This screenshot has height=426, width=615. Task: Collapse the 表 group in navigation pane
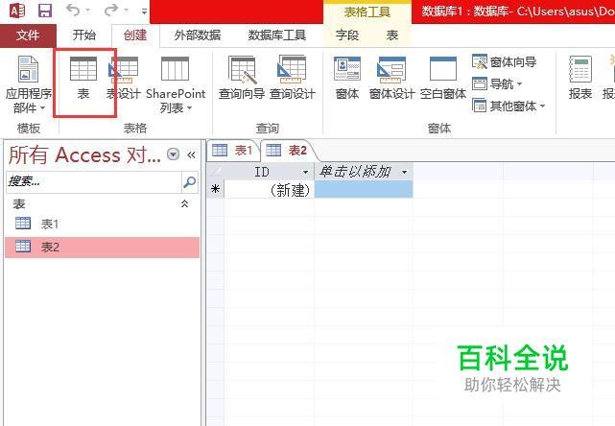click(x=184, y=203)
